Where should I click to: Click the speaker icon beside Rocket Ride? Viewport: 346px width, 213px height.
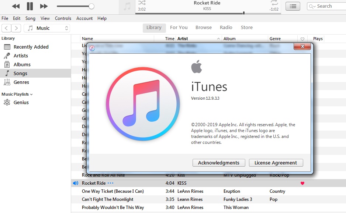pyautogui.click(x=76, y=183)
